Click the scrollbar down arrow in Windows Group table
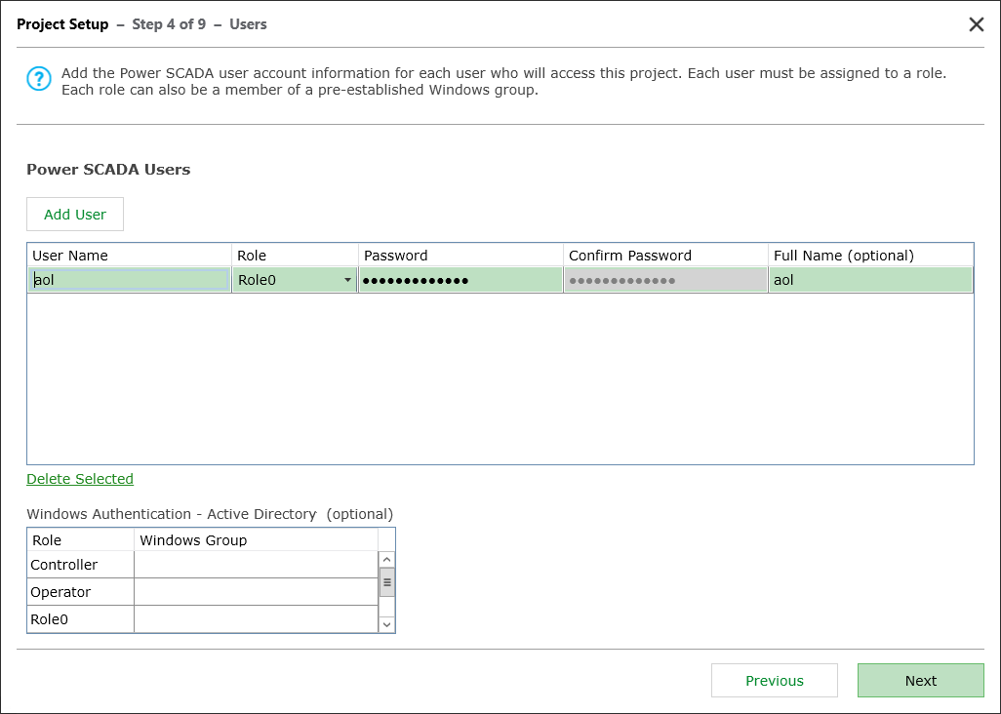1001x714 pixels. (x=386, y=622)
